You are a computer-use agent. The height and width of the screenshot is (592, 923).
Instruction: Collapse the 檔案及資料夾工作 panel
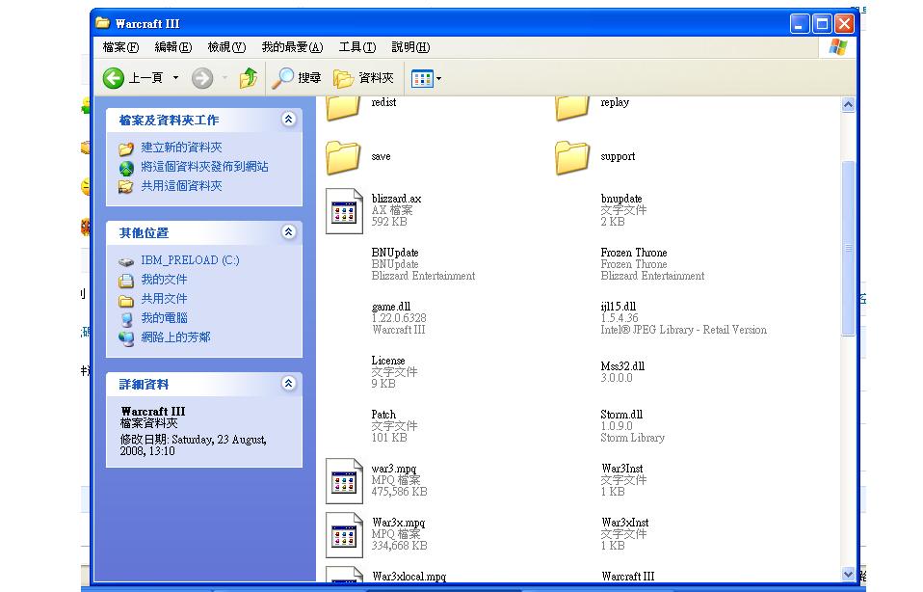(x=288, y=120)
